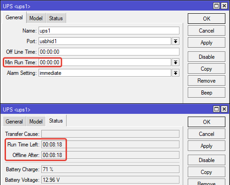Screen dimensions: 230x185
Task: Click Cancel in upper UPS window
Action: [x=207, y=31]
